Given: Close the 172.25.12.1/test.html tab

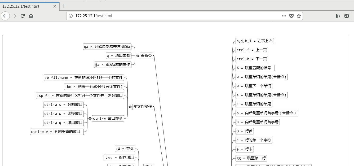Looking at the screenshot, I should pyautogui.click(x=55, y=6).
